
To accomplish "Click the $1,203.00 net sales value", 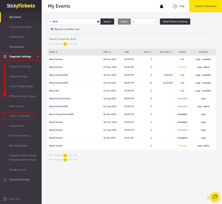I will (x=168, y=83).
